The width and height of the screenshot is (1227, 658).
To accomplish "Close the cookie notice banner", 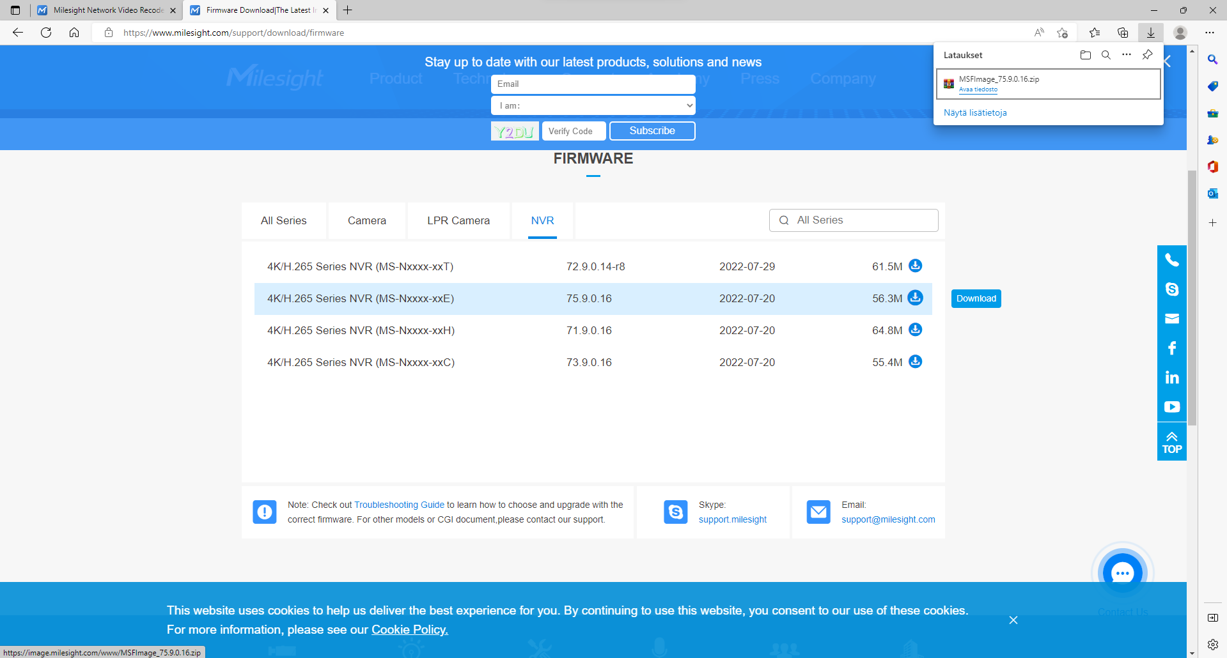I will point(1013,620).
